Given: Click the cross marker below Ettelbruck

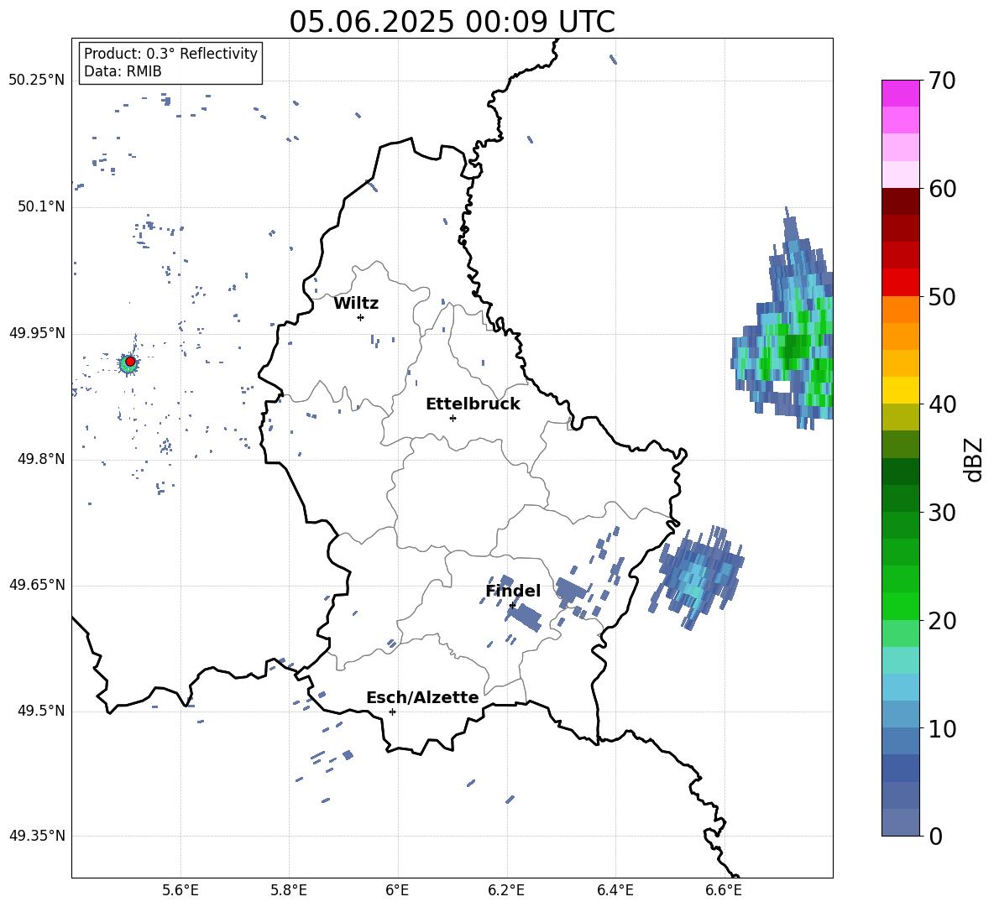Looking at the screenshot, I should pyautogui.click(x=453, y=418).
